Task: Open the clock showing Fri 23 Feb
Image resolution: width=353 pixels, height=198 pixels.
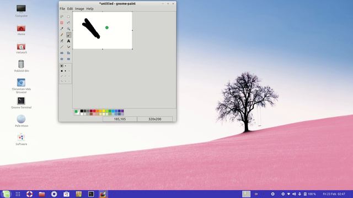Action: 334,194
